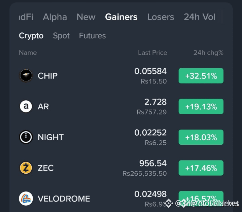
Task: Switch to the Losers tab
Action: click(x=161, y=17)
